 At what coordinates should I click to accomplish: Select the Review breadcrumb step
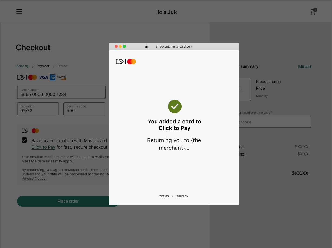pos(63,66)
